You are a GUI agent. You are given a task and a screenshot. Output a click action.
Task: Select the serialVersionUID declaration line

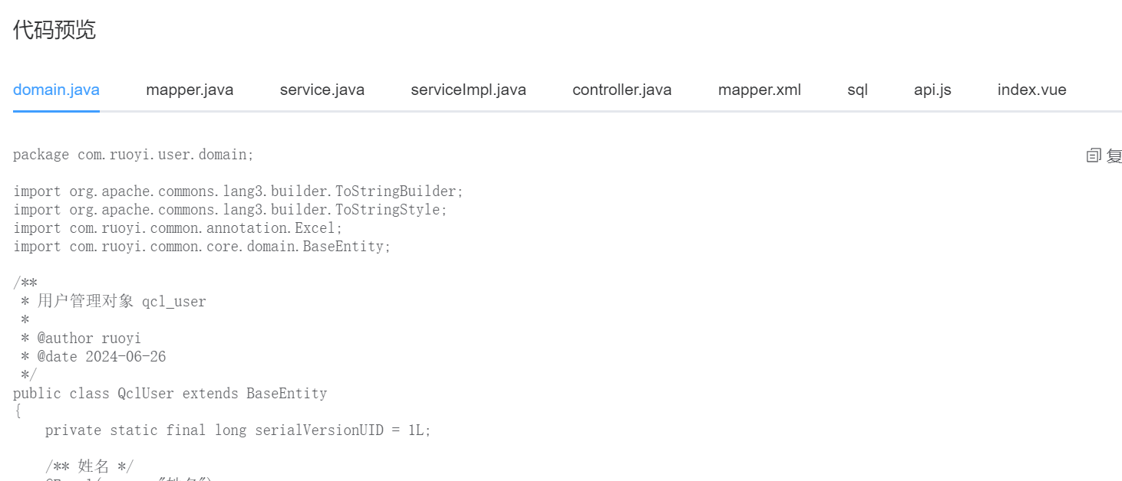point(238,430)
